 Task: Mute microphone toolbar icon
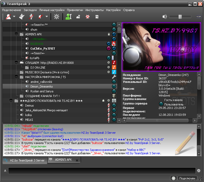point(31,17)
